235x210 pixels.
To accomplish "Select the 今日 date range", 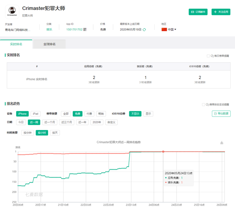I will click(21, 122).
